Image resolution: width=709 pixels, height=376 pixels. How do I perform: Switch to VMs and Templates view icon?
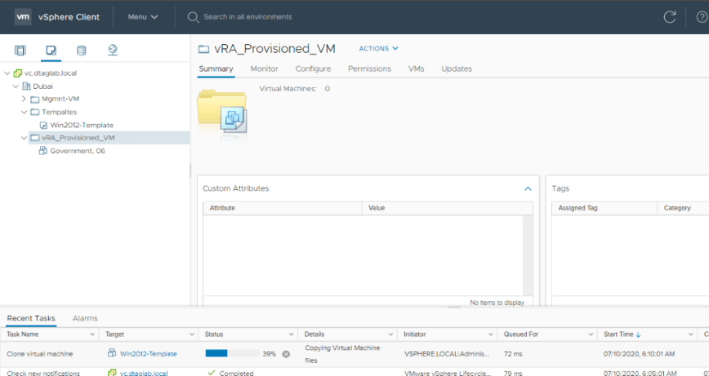[x=51, y=51]
